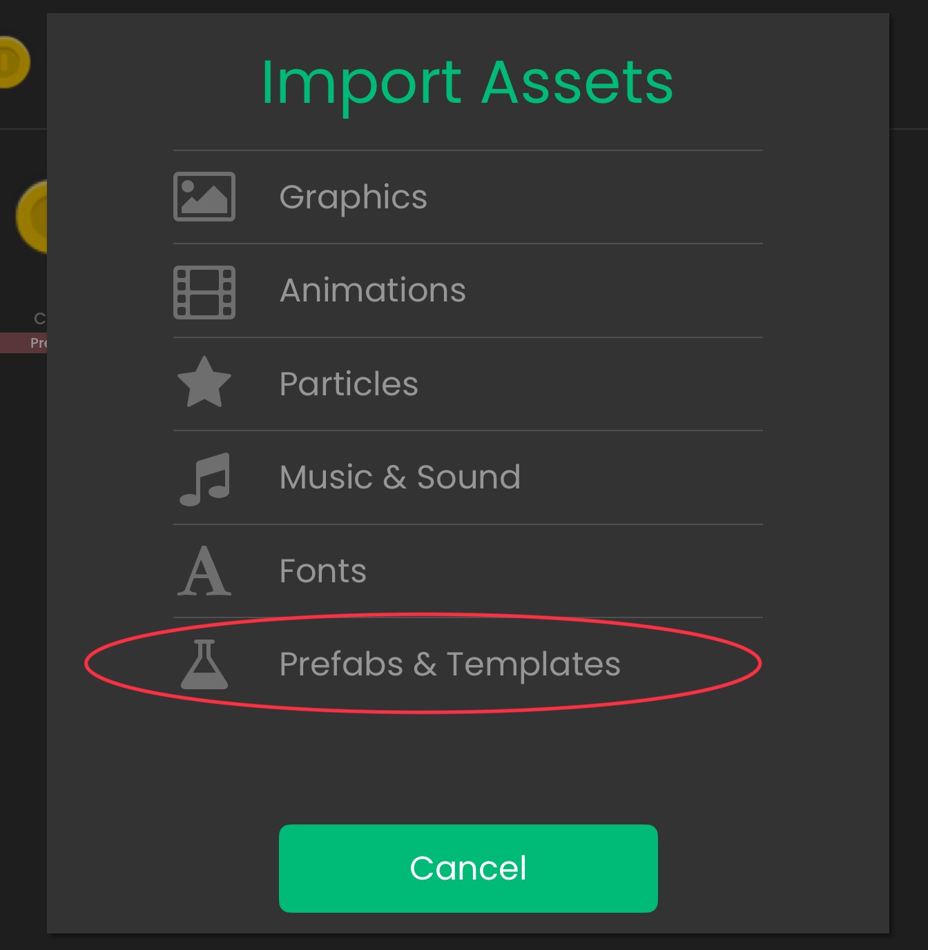Click the large gold coin thumbnail behind dialog
The image size is (928, 950).
[32, 217]
